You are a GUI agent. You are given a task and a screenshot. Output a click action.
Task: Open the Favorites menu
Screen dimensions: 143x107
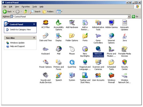point(26,7)
